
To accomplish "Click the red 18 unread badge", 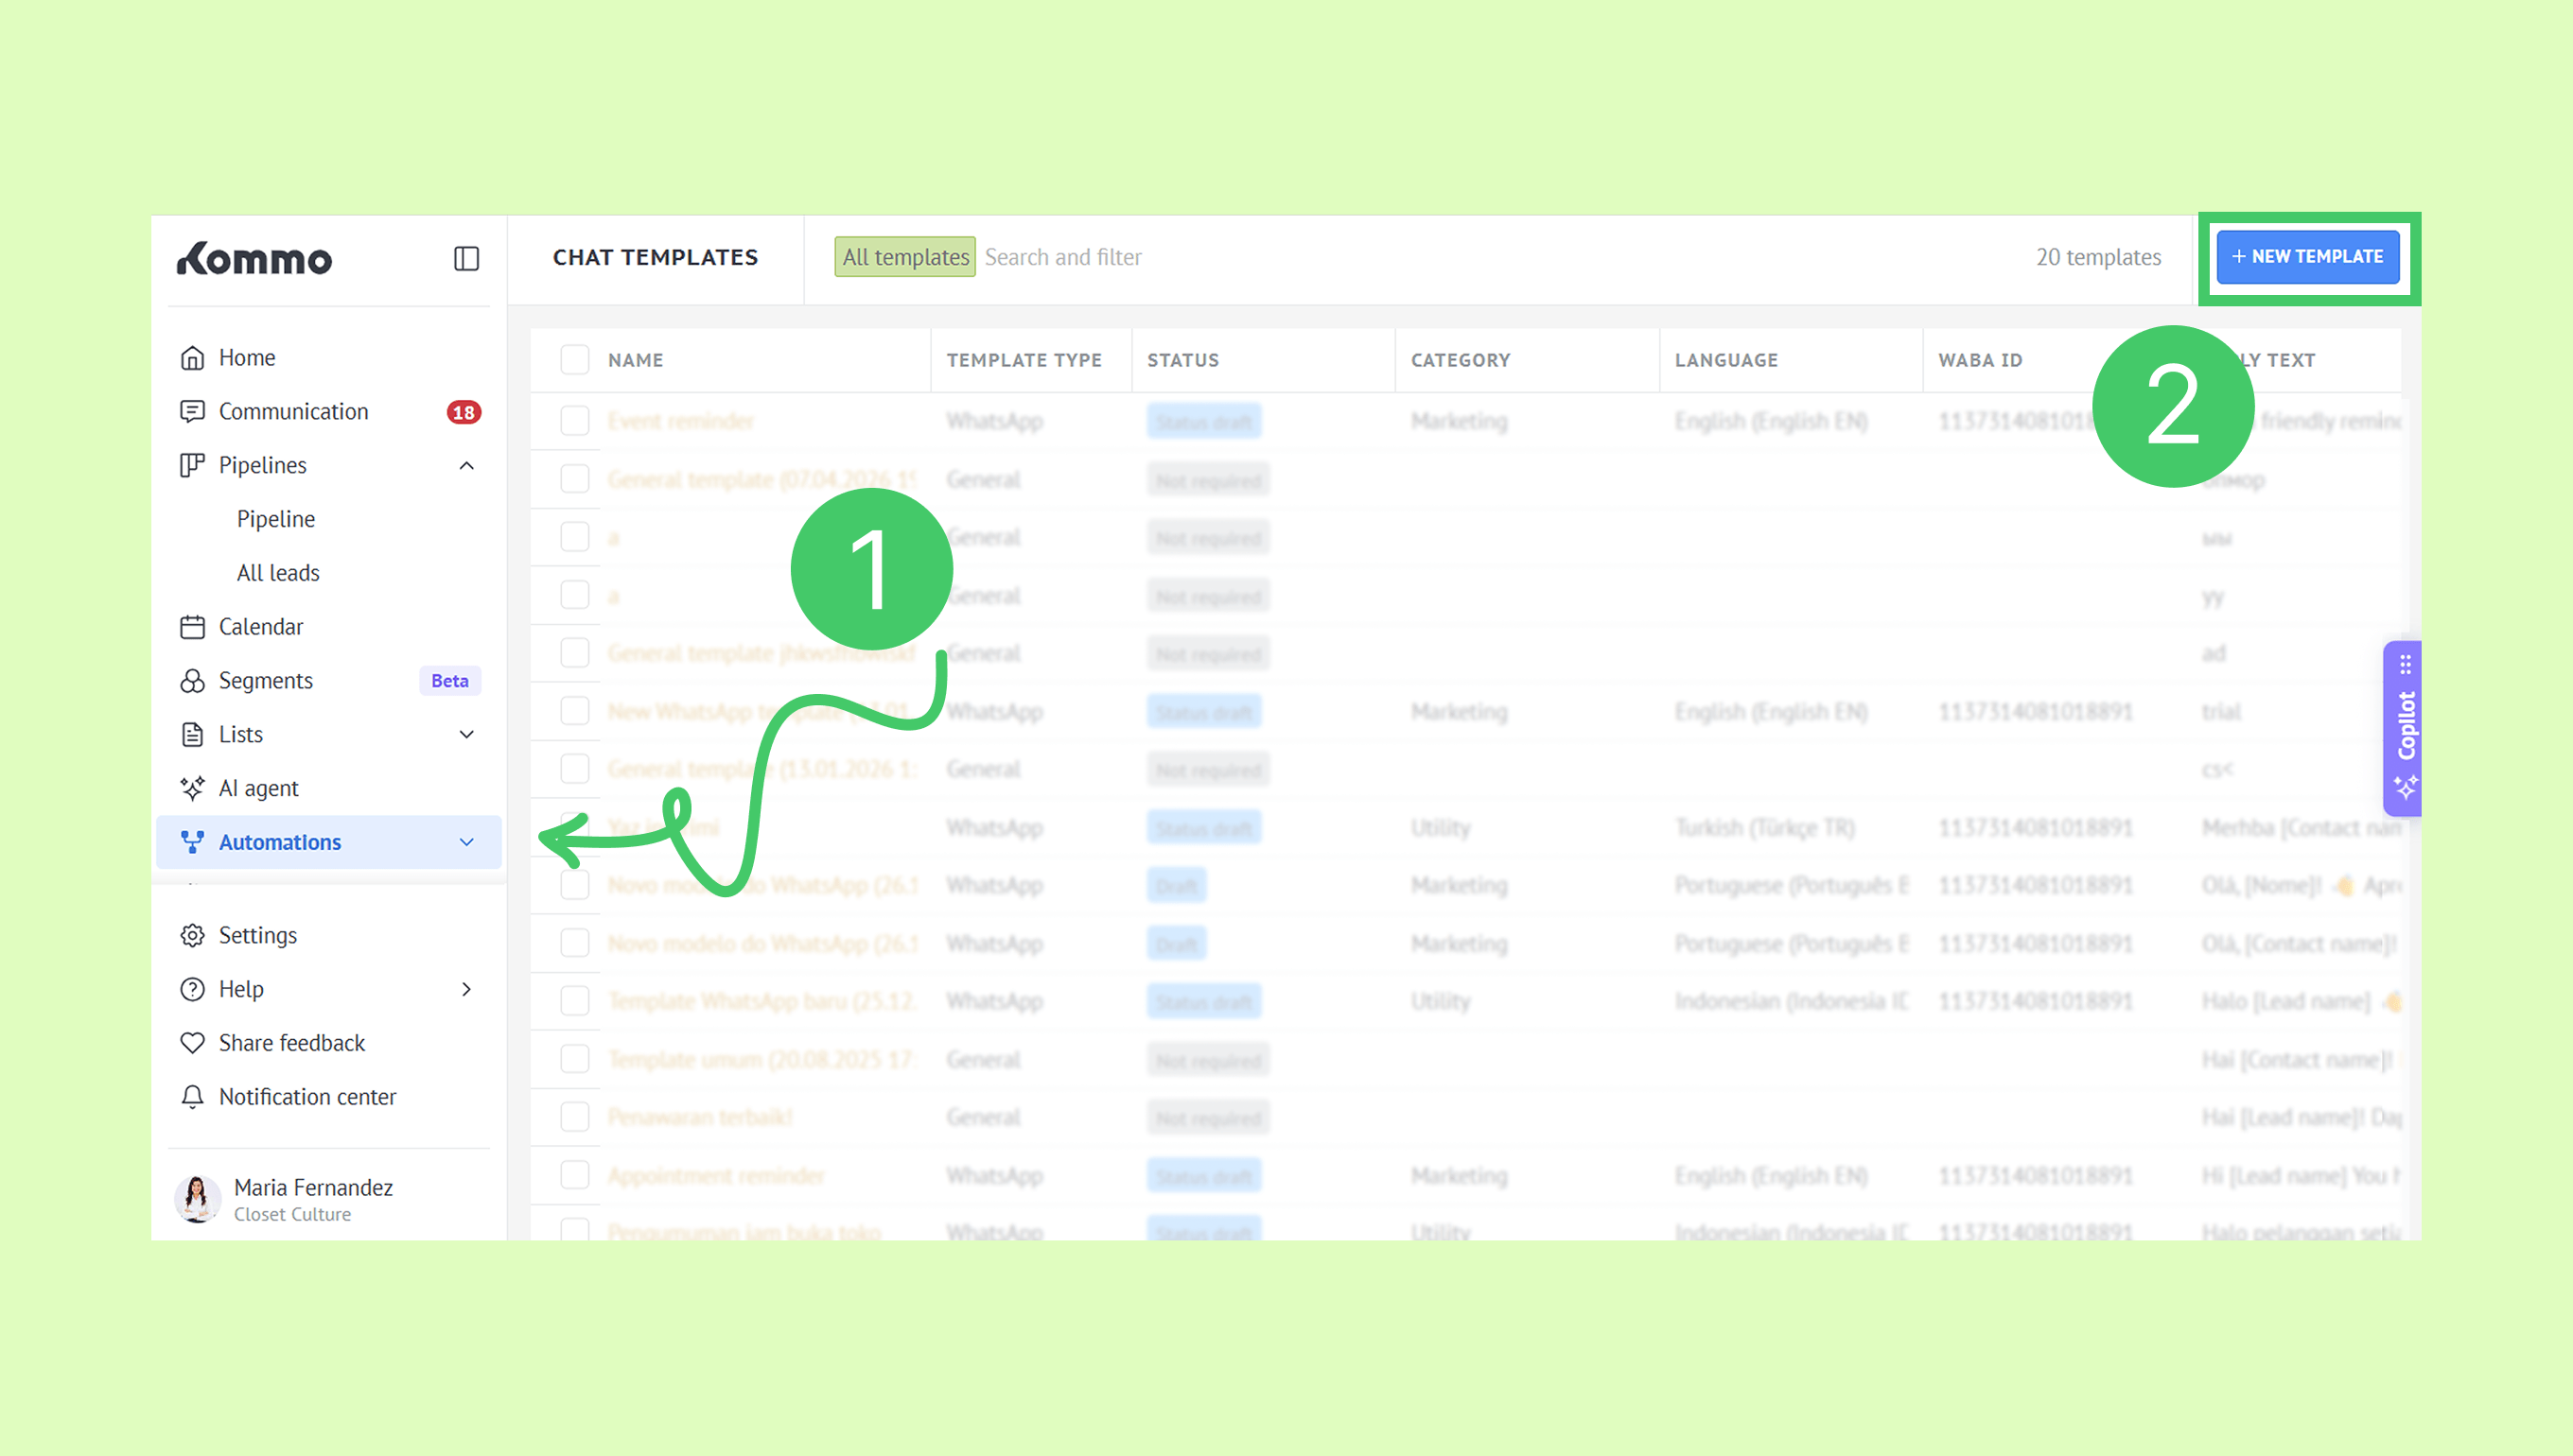I will [x=464, y=412].
